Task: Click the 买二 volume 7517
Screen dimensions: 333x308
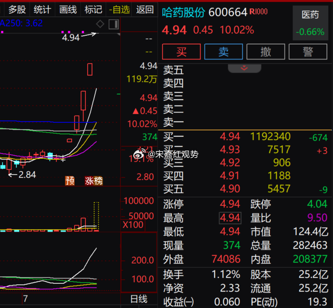Action: 279,149
